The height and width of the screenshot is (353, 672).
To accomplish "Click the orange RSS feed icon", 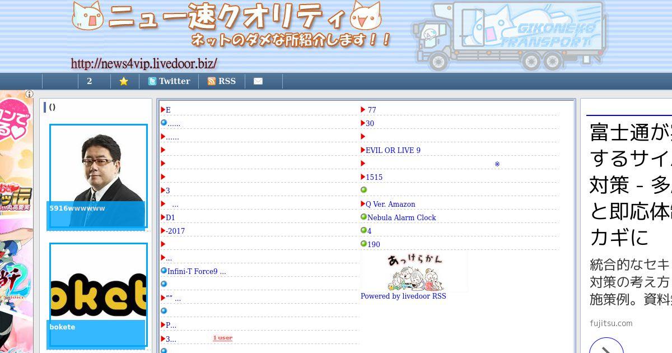I will (x=211, y=81).
